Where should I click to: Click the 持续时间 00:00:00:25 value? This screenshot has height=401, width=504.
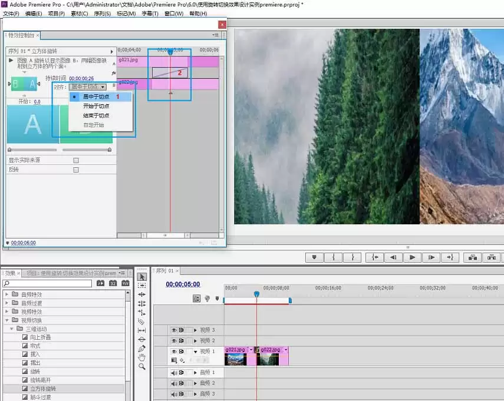pos(81,78)
